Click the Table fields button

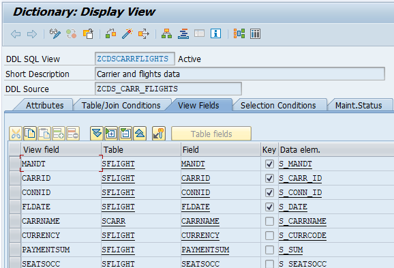[x=211, y=134]
